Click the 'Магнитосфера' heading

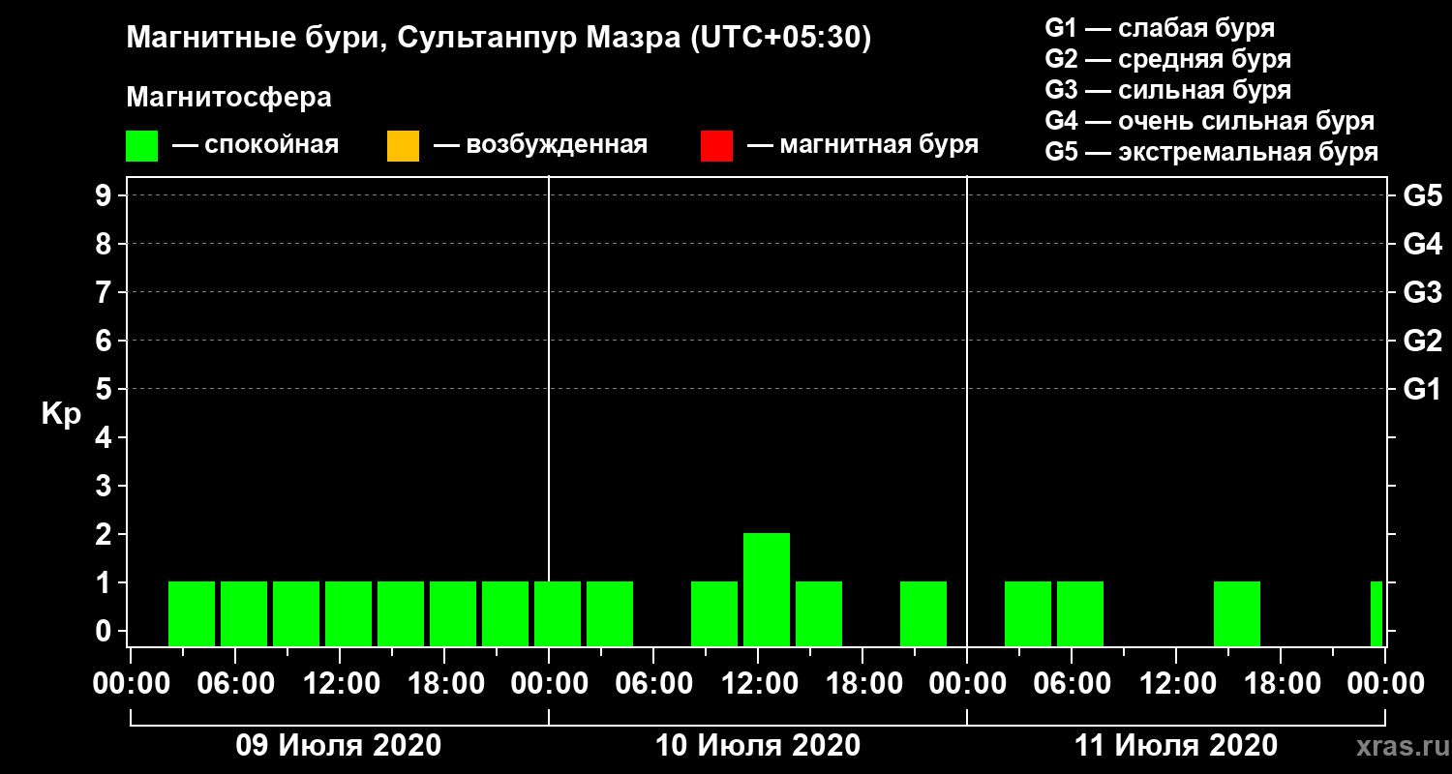(228, 98)
